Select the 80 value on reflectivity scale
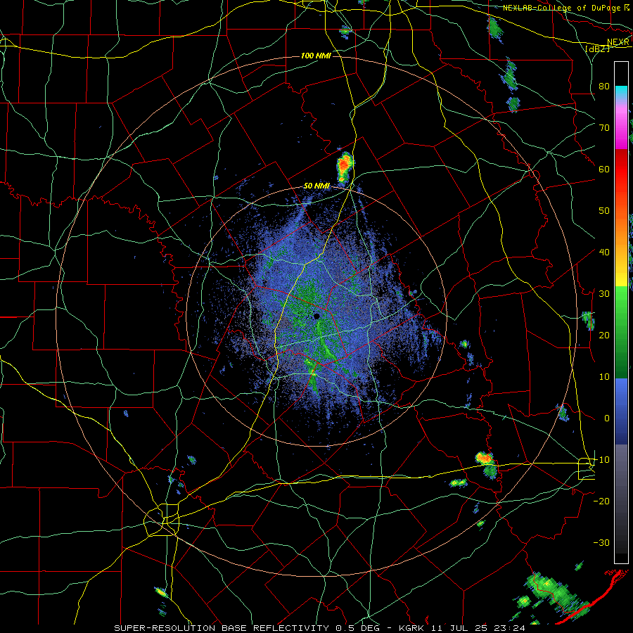The height and width of the screenshot is (633, 633). [x=604, y=86]
